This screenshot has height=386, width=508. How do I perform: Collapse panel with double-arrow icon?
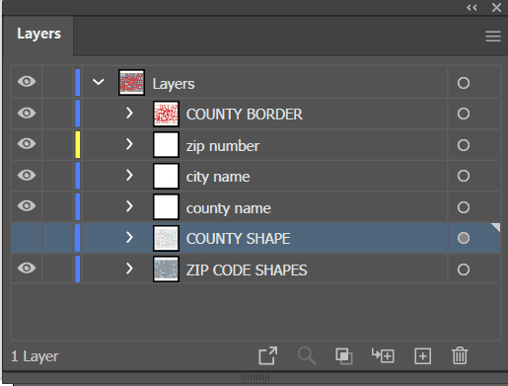click(472, 8)
